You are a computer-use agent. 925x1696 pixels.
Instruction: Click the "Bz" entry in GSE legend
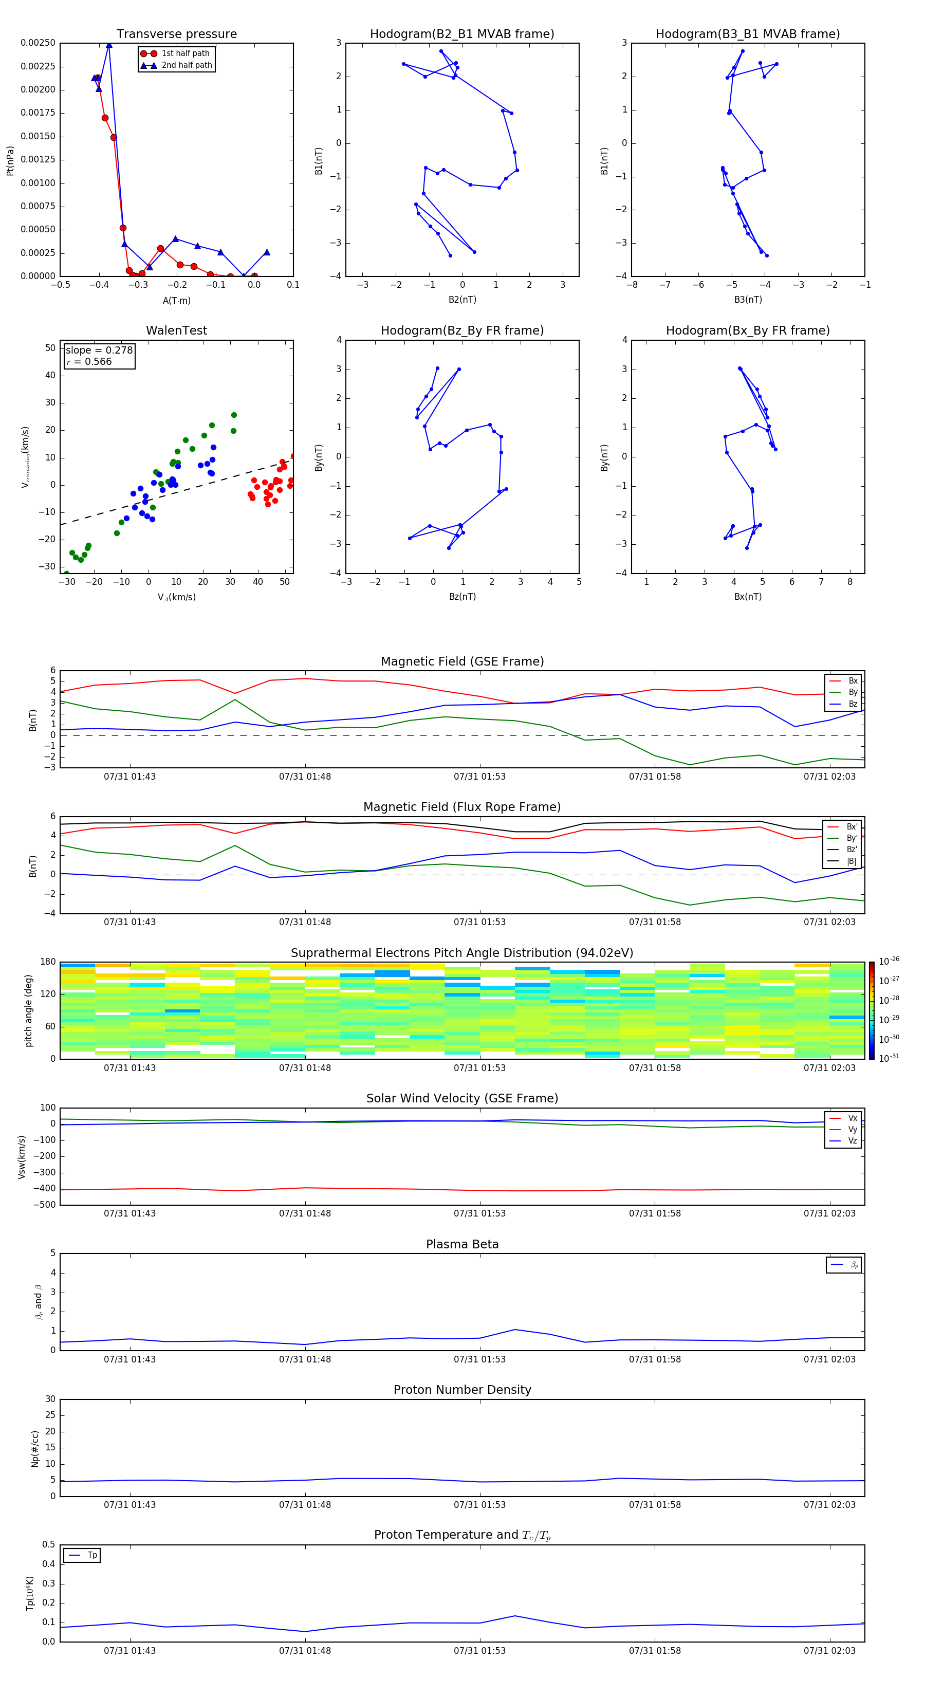[843, 705]
